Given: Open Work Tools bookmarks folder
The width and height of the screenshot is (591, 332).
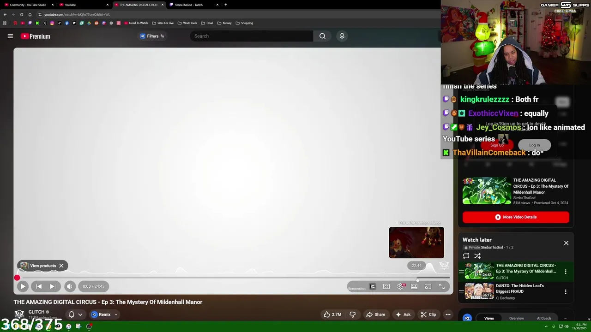Looking at the screenshot, I should click(x=187, y=23).
